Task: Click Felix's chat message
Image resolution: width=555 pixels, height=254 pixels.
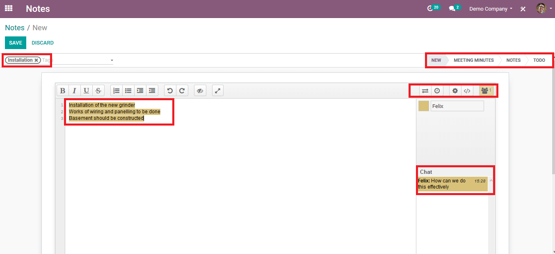Action: pyautogui.click(x=452, y=184)
